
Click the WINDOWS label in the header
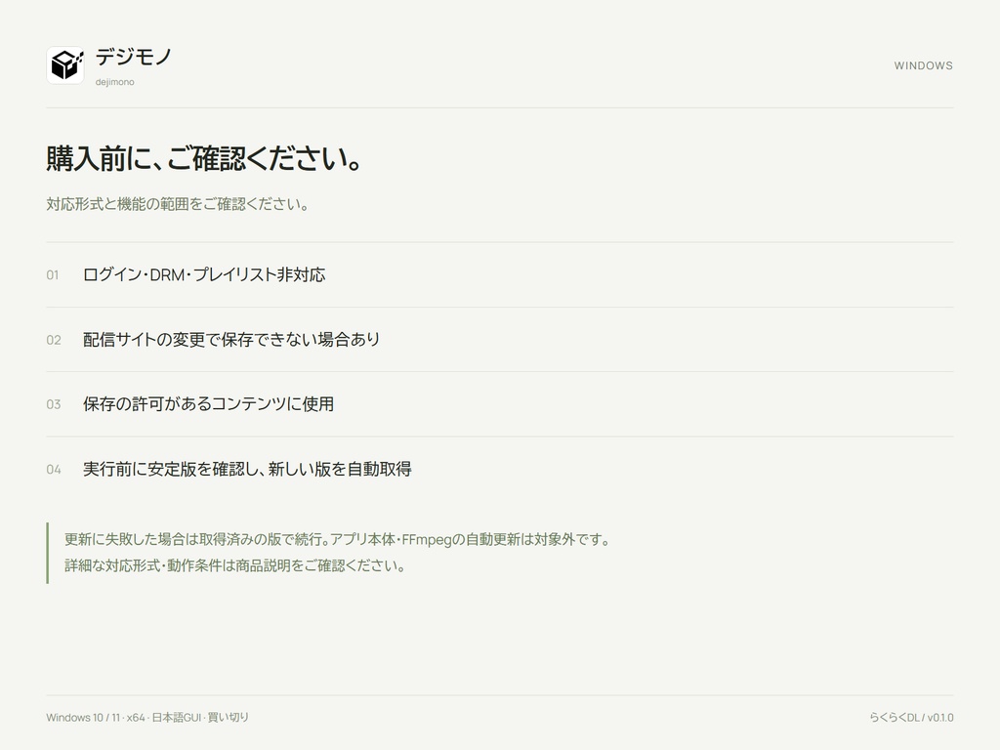point(923,65)
